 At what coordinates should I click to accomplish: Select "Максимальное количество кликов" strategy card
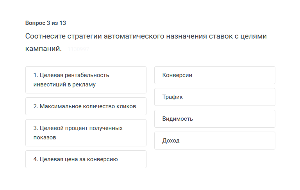pyautogui.click(x=86, y=106)
